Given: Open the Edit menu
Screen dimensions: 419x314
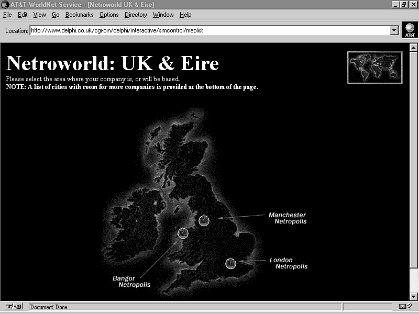Looking at the screenshot, I should 23,15.
